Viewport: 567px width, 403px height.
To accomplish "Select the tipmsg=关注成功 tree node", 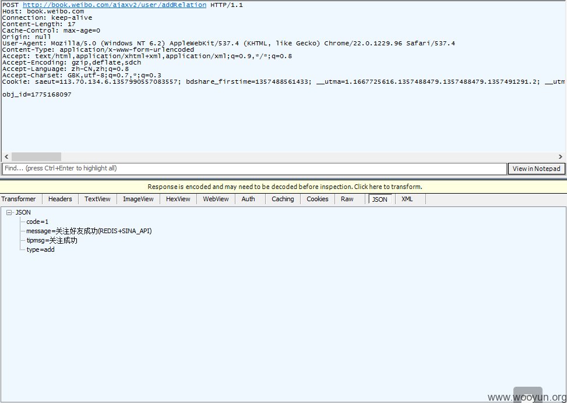I will click(52, 240).
